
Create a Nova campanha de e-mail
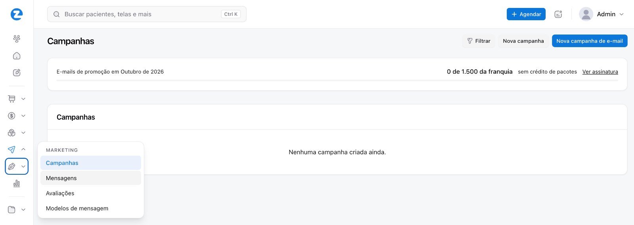tap(590, 41)
